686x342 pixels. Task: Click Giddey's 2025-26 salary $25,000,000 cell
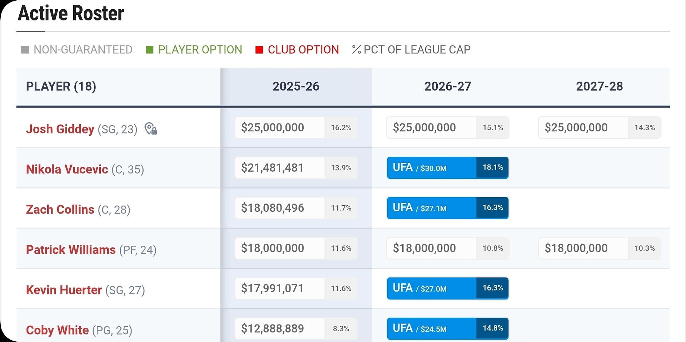pos(296,127)
